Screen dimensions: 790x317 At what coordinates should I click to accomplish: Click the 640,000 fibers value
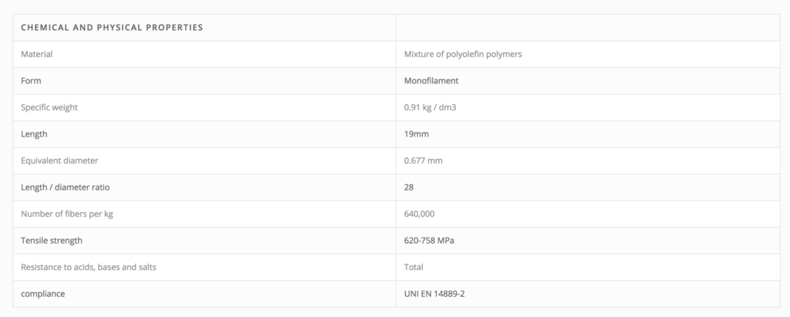click(x=419, y=214)
